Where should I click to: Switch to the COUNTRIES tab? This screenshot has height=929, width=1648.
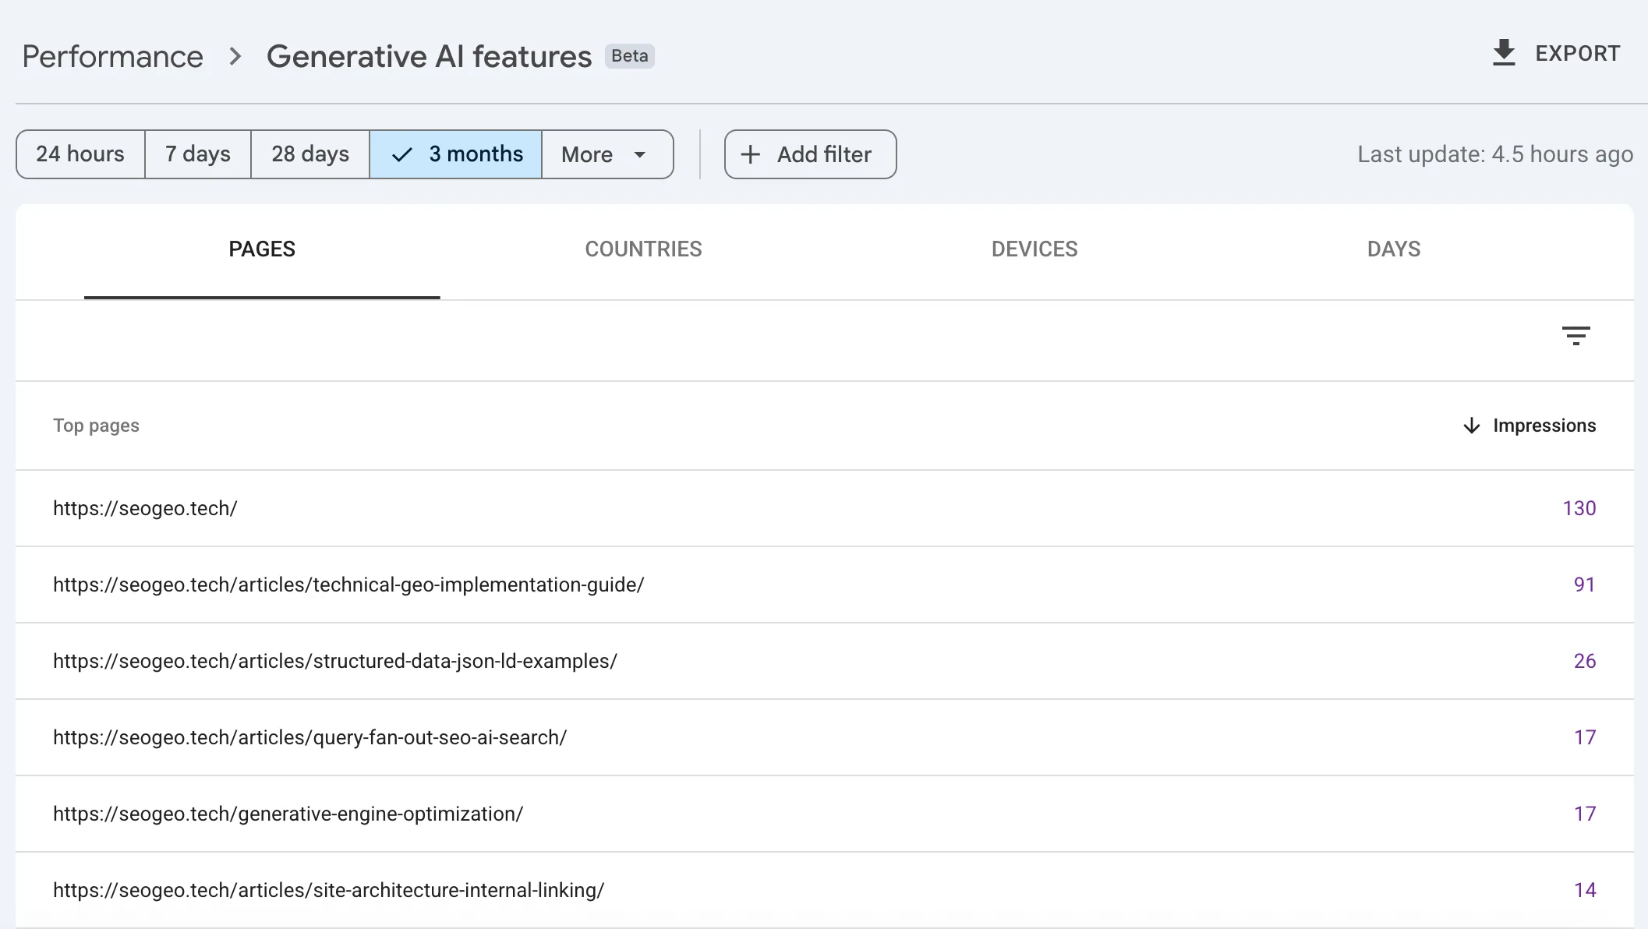(x=644, y=249)
